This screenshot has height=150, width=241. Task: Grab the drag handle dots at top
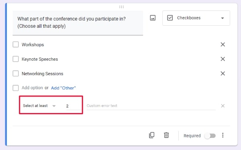pyautogui.click(x=121, y=7)
